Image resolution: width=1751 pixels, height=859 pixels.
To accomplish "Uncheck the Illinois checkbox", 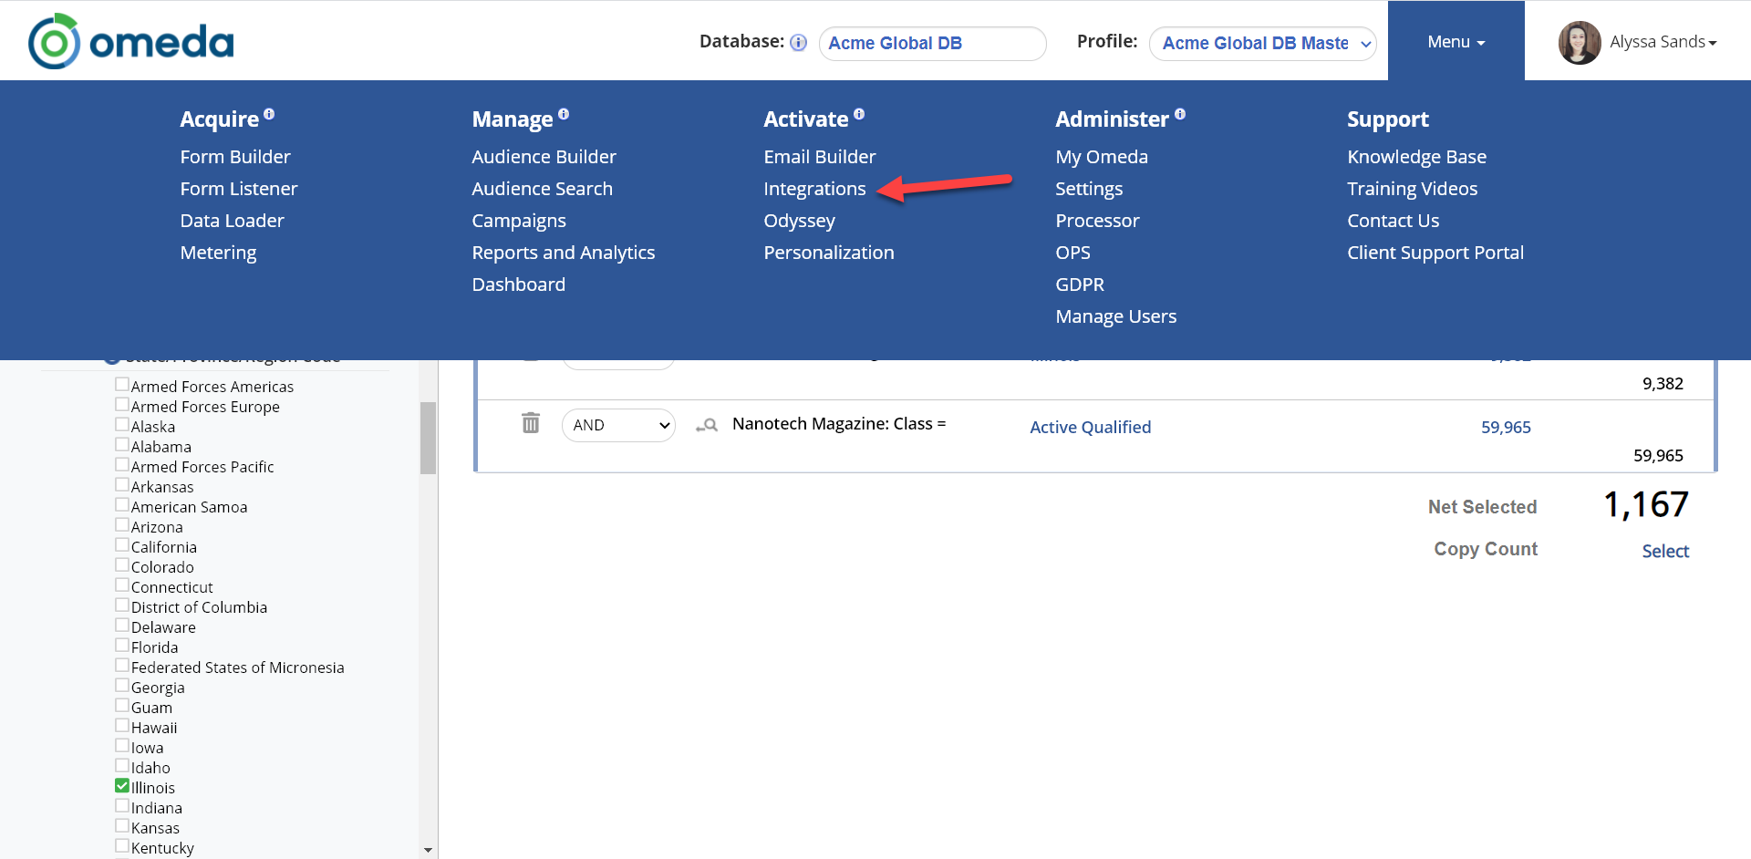I will click(x=122, y=786).
